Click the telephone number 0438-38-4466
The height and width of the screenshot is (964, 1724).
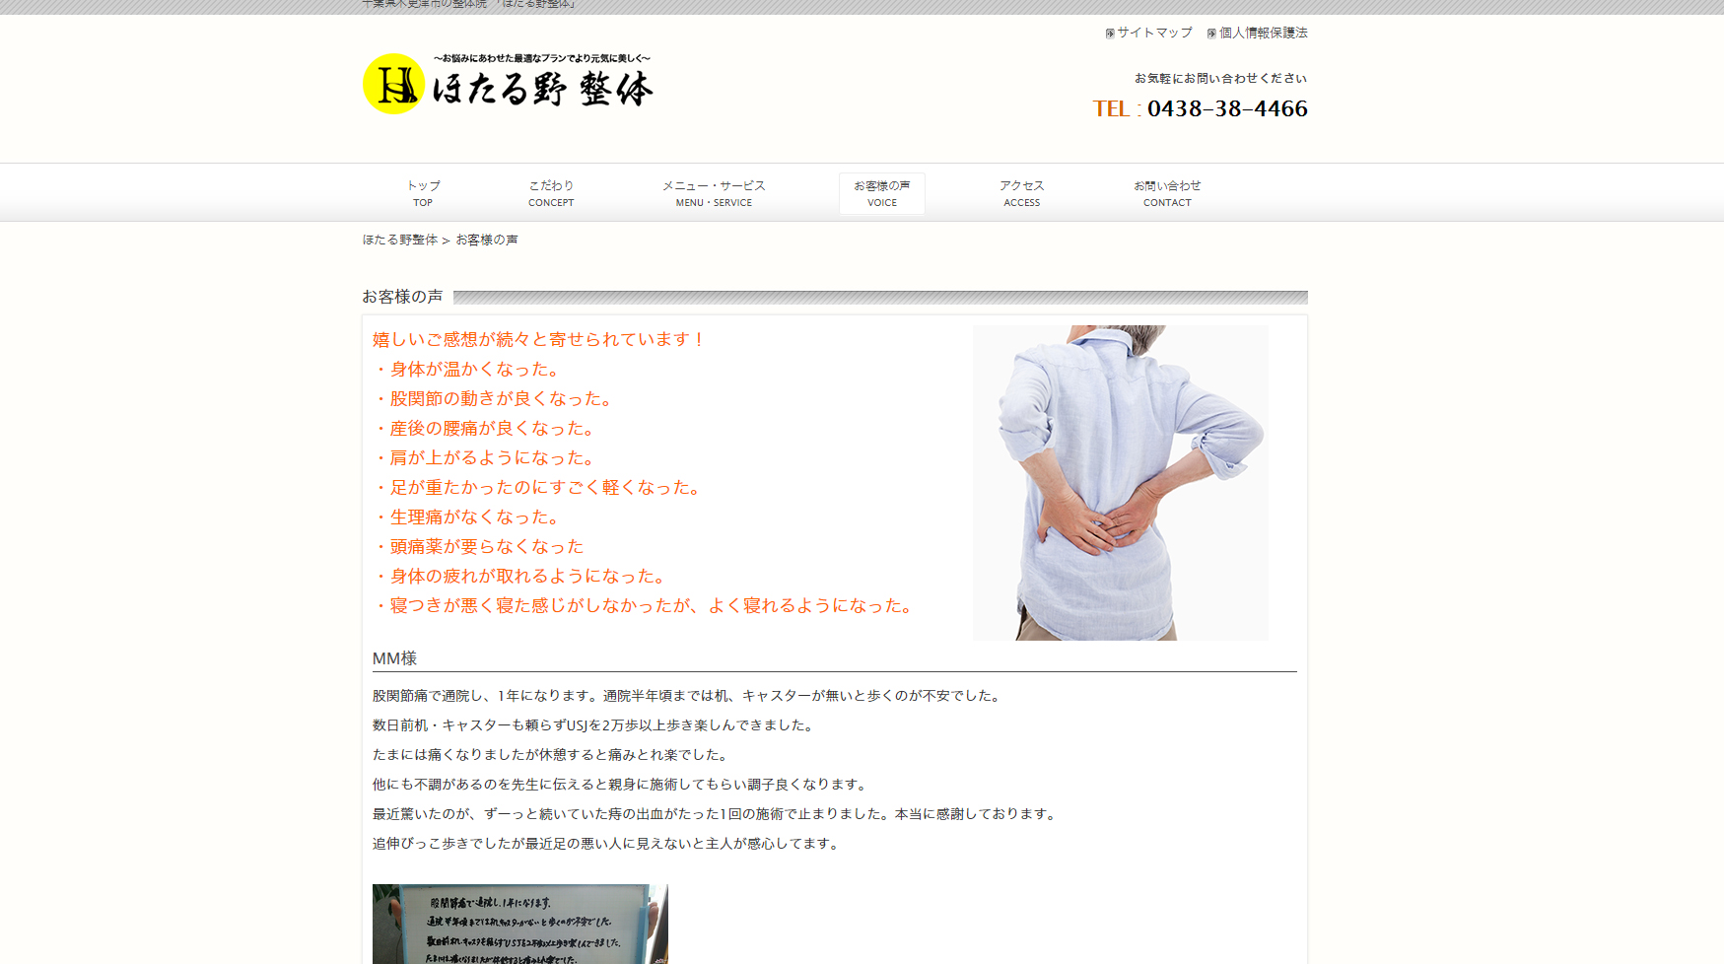1227,108
